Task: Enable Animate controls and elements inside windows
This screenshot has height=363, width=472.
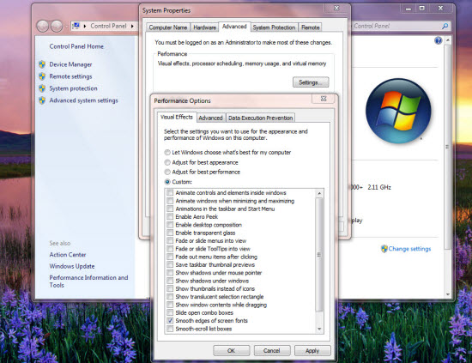Action: 170,192
